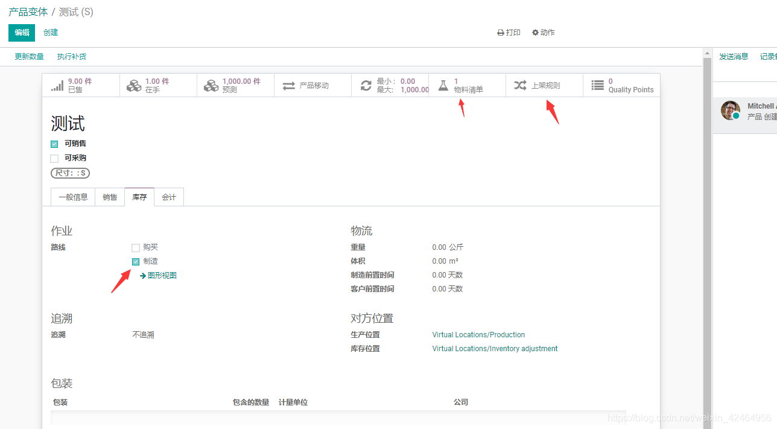The image size is (777, 429).
Task: Toggle the 可销售 checkbox
Action: (54, 144)
